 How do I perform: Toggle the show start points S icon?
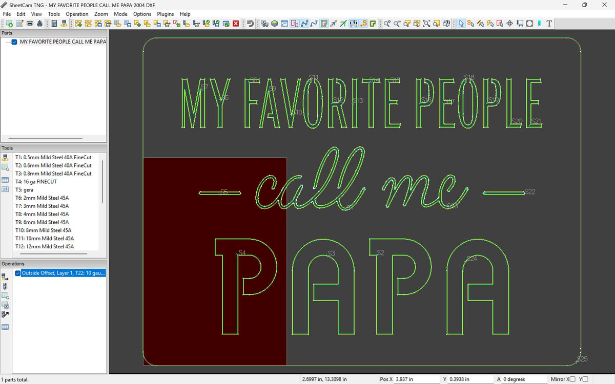pos(363,24)
